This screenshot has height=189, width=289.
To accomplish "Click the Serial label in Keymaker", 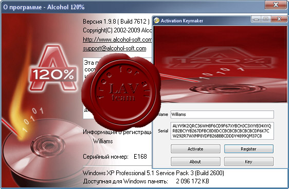I will point(163,131).
